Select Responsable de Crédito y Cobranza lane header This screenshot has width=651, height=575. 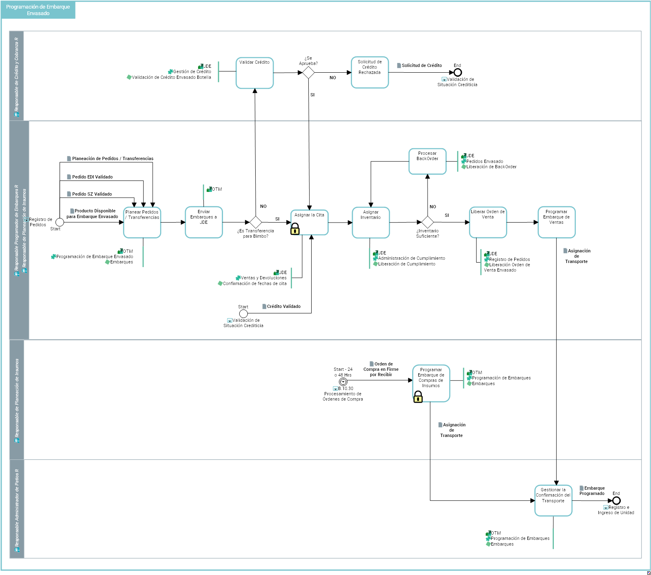pyautogui.click(x=17, y=76)
